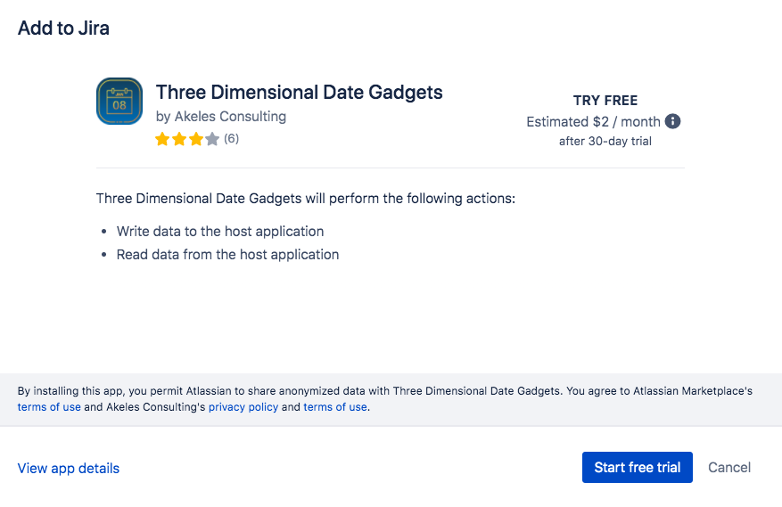Click the TRY FREE label
This screenshot has width=782, height=507.
(605, 101)
